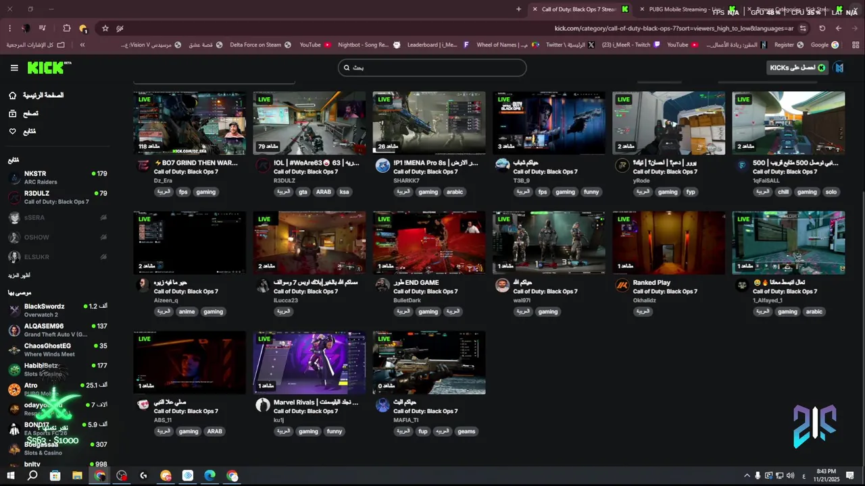The image size is (865, 486).
Task: Select anime tag under Aizeen_q stream
Action: point(187,311)
